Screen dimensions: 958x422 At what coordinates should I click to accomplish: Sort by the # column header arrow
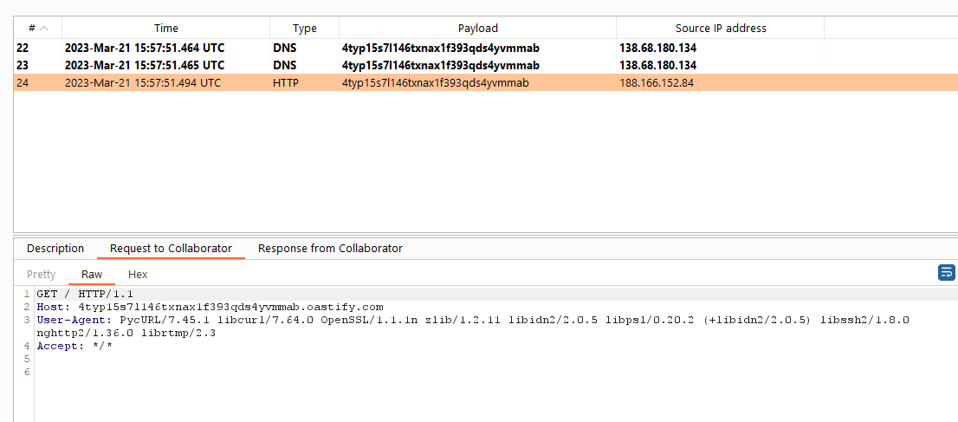pos(44,29)
